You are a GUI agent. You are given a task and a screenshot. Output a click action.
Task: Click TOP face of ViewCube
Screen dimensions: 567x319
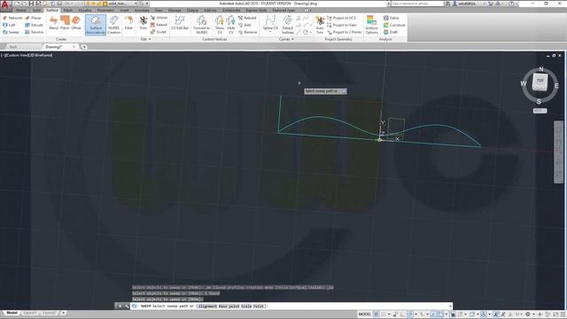540,81
